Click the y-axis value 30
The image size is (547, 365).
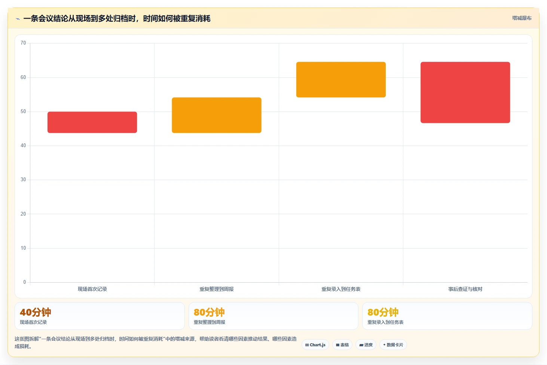point(23,180)
